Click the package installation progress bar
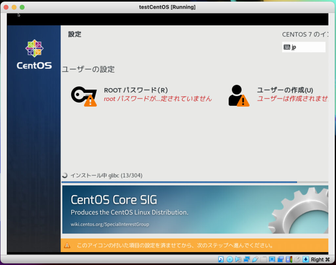Viewport: 336px width, 265px height. point(195,182)
